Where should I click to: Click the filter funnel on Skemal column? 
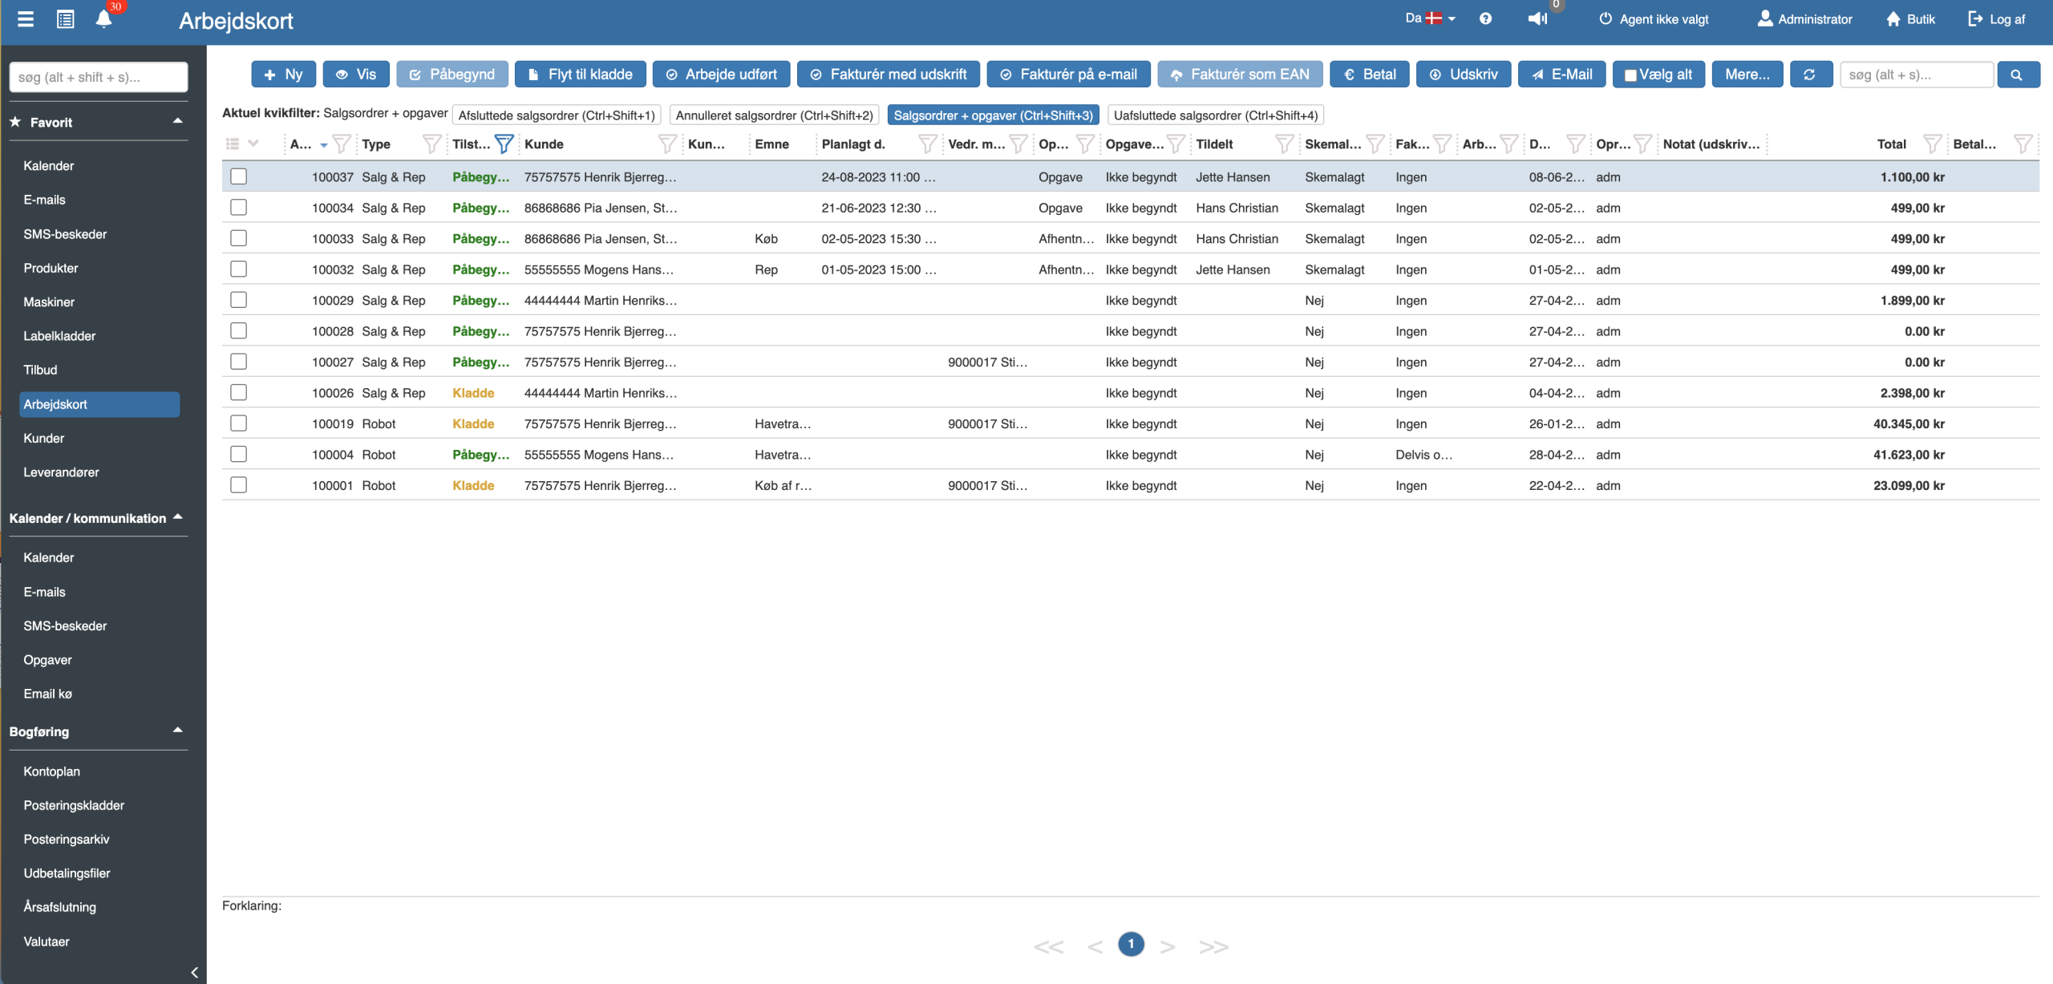[1375, 144]
